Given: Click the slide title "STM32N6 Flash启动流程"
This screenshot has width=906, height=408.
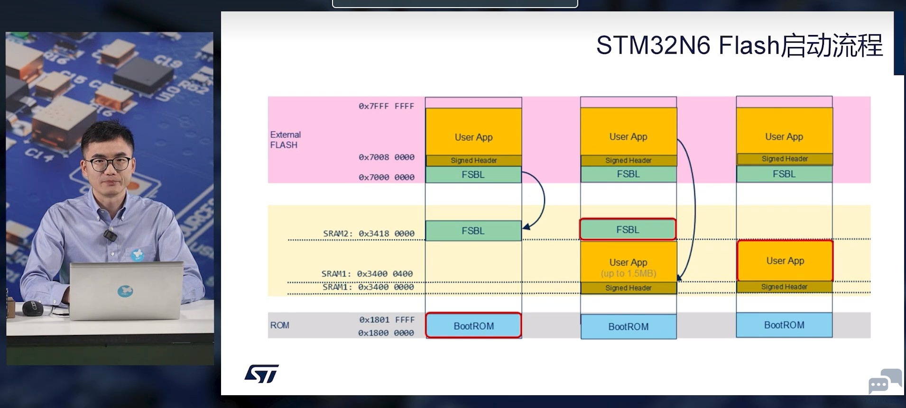Looking at the screenshot, I should (x=739, y=45).
